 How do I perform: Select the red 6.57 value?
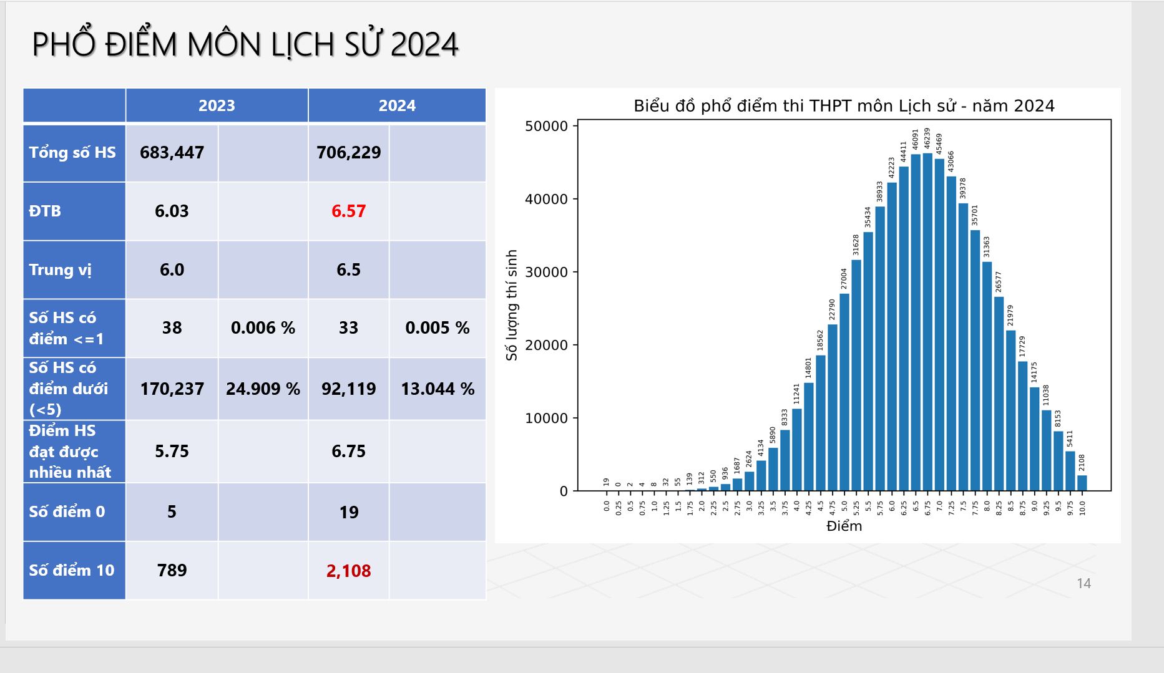tap(348, 211)
